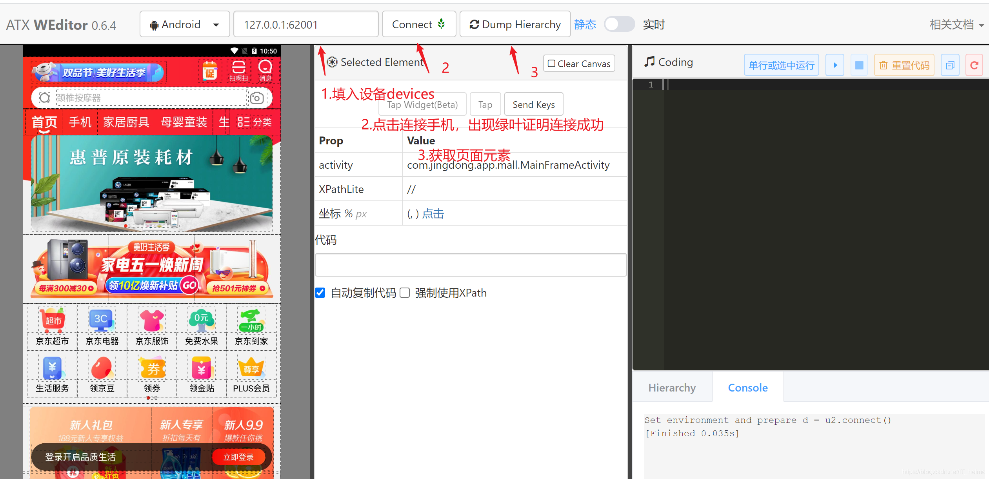The height and width of the screenshot is (479, 989).
Task: Tap the 立即登录 button
Action: (x=238, y=457)
